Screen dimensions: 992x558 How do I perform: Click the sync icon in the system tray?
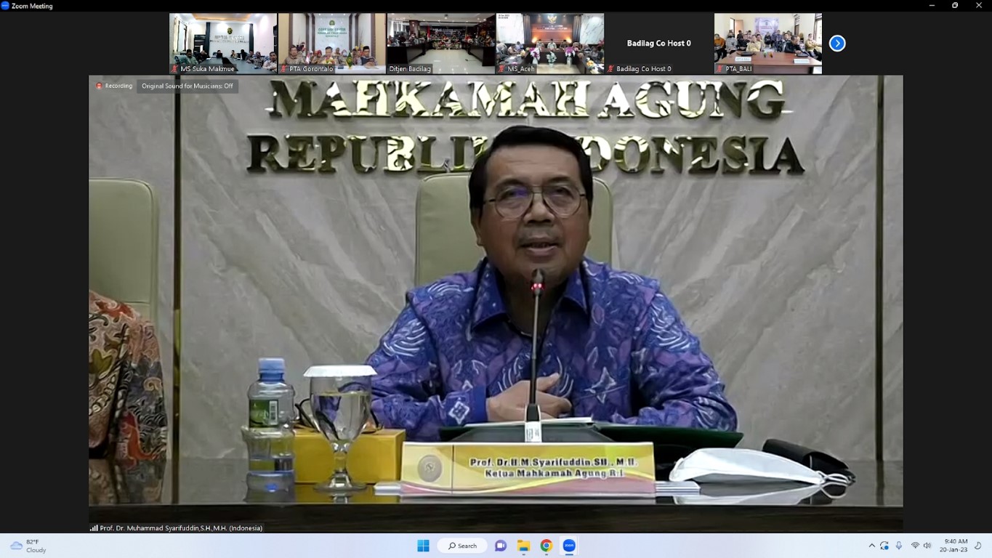(x=884, y=546)
